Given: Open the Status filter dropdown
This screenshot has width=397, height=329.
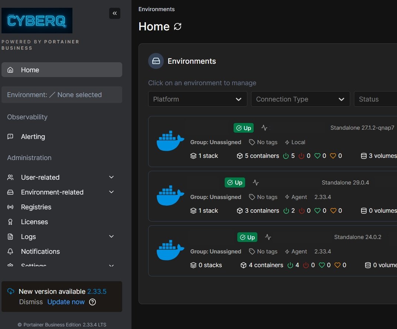Looking at the screenshot, I should click(x=375, y=99).
